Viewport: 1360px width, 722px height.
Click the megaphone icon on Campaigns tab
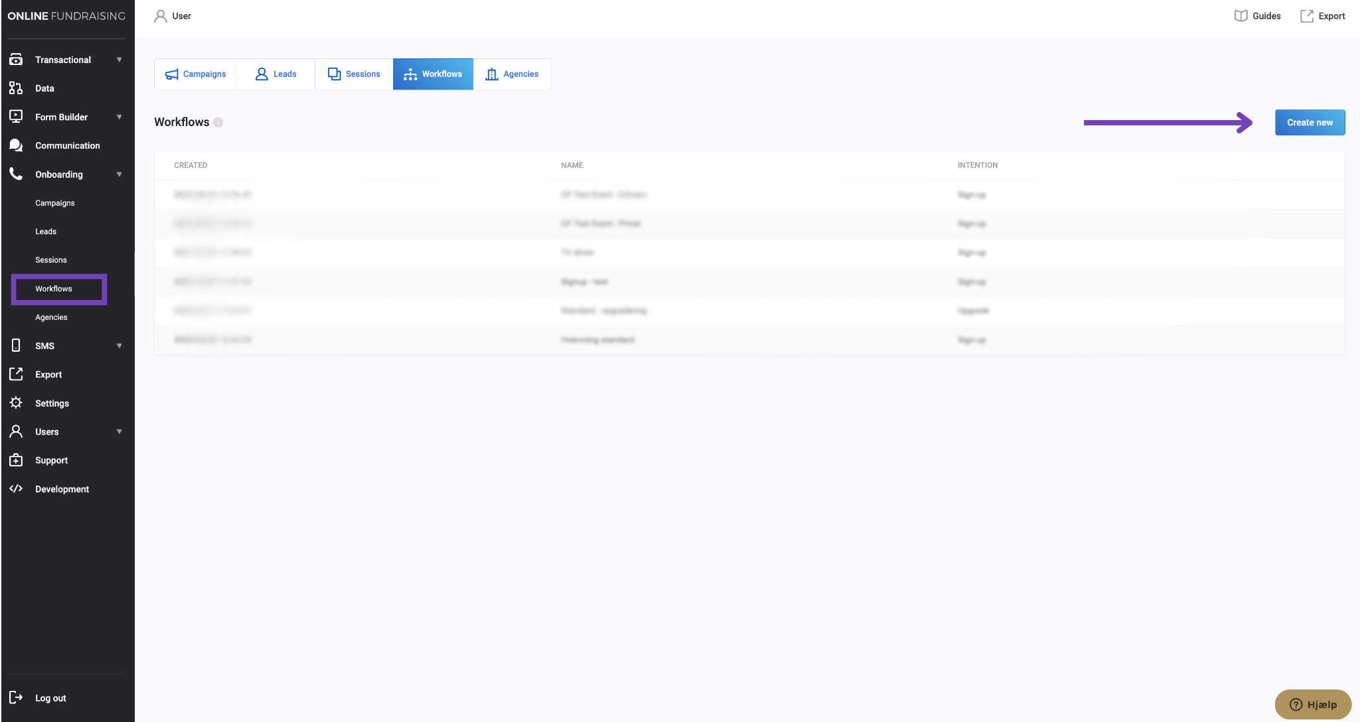[171, 74]
